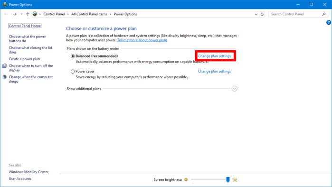Image resolution: width=332 pixels, height=187 pixels.
Task: Open Tell me more about power plans
Action: 142,40
